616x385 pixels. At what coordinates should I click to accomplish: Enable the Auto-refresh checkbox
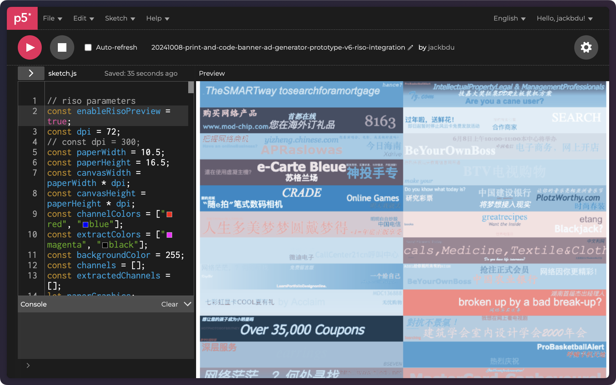[88, 48]
